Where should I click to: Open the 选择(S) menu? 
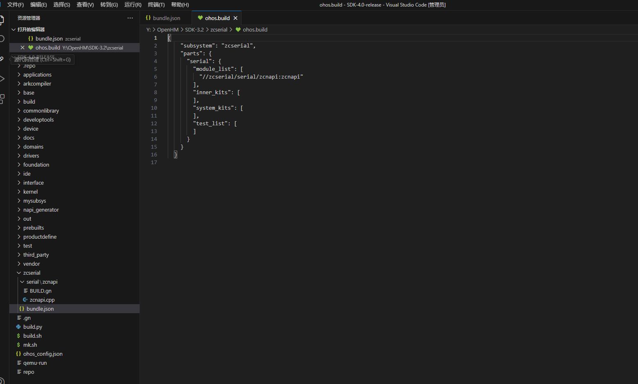62,5
